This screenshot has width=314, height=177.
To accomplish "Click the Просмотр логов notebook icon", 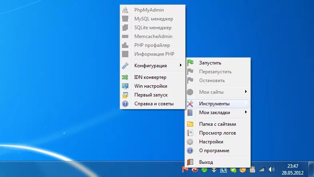I will pyautogui.click(x=190, y=133).
